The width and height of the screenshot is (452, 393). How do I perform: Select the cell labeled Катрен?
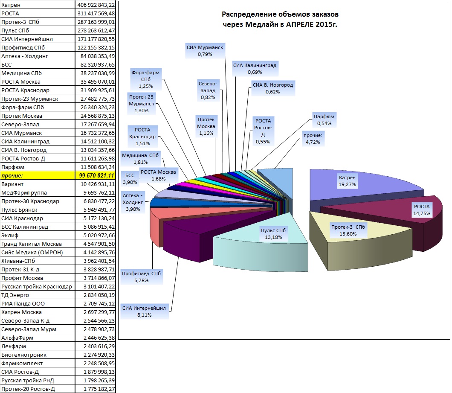tap(38, 5)
